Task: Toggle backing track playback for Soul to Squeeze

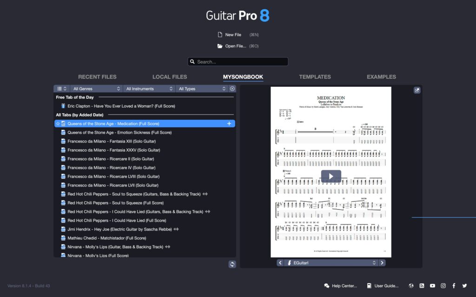Action: coord(205,194)
